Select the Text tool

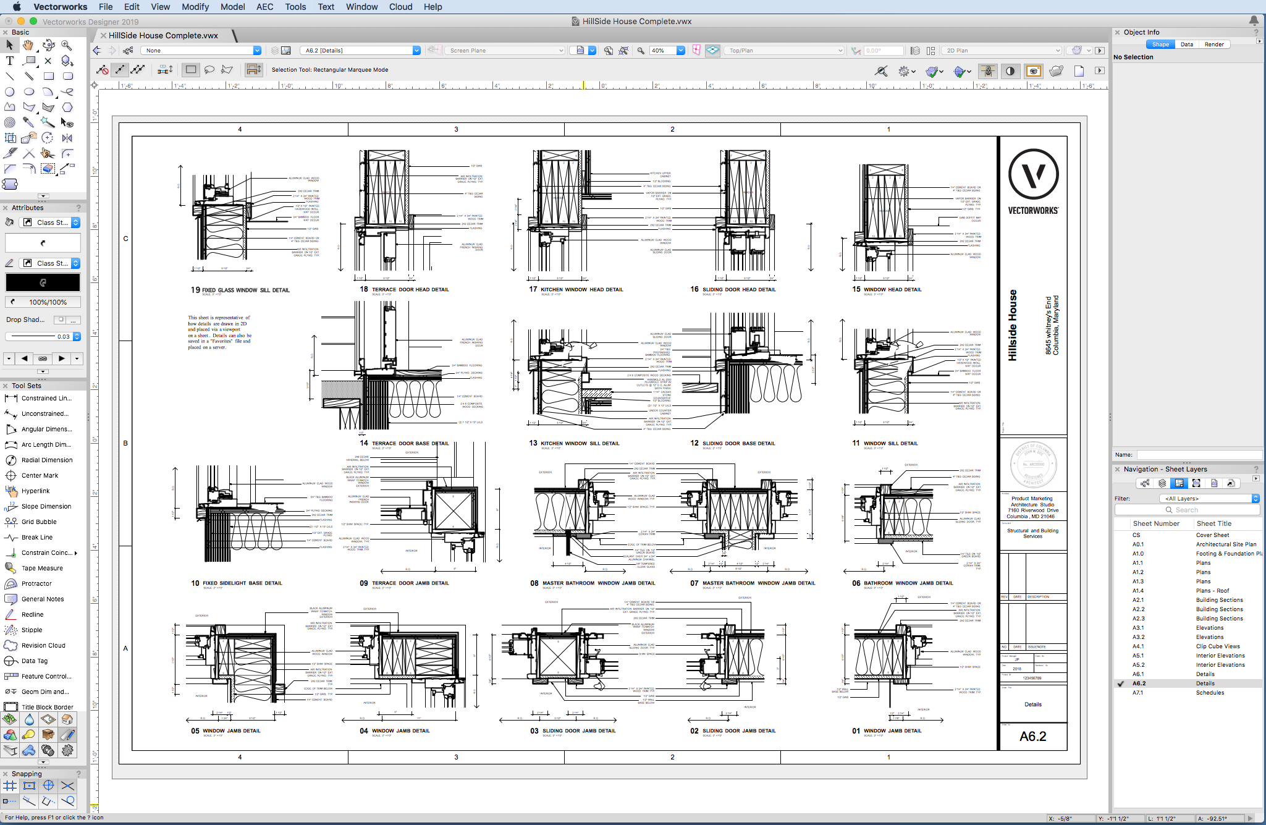click(x=9, y=61)
